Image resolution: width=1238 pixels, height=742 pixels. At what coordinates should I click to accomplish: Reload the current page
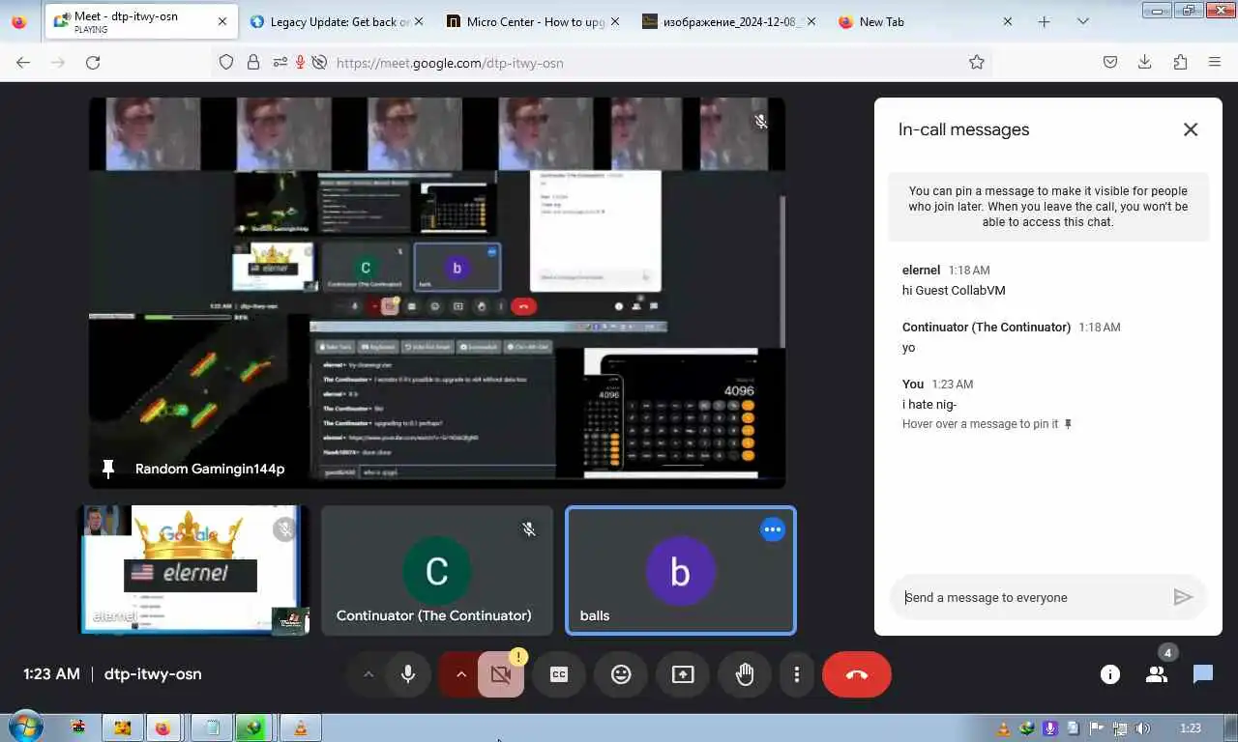point(93,62)
